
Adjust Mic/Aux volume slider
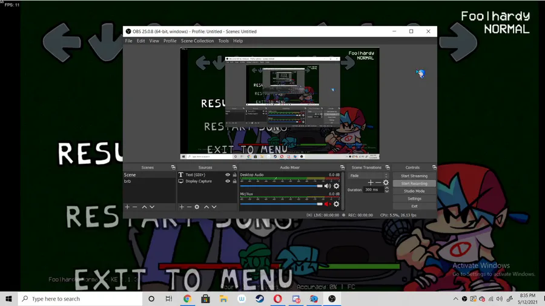point(282,204)
